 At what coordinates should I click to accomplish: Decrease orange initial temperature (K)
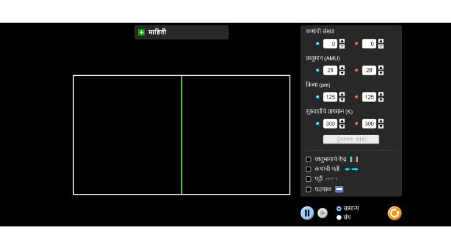[381, 126]
